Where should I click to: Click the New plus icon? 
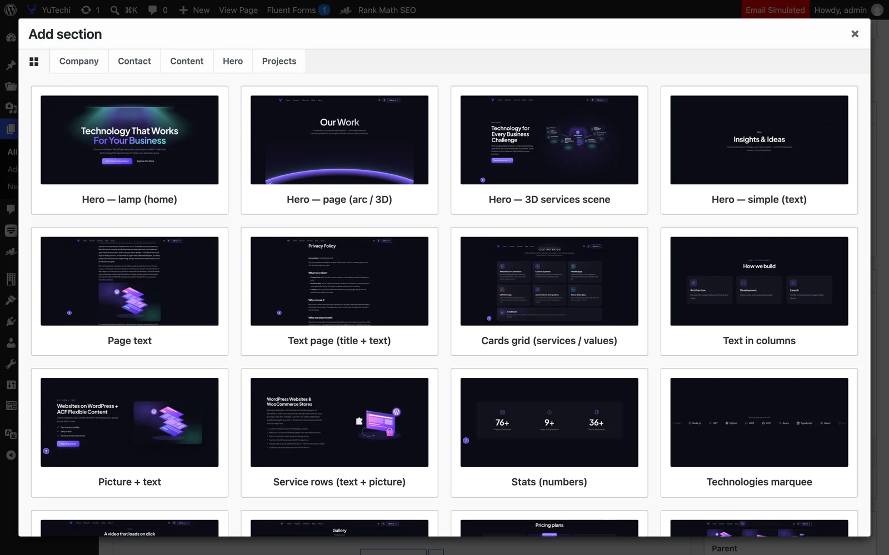[183, 10]
